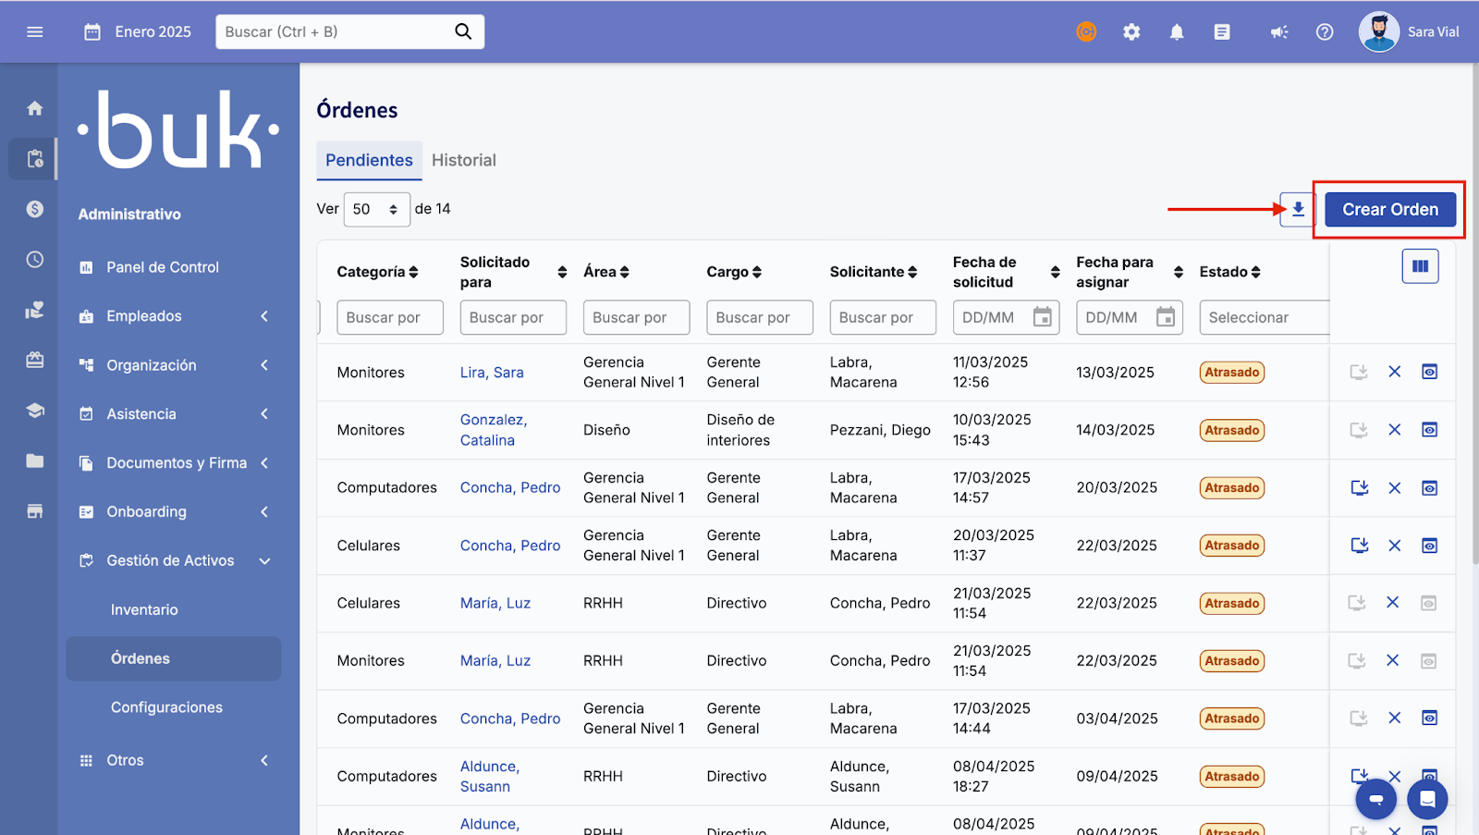Cancel the Lira, Sara order with X
Screen dimensions: 1479x835
point(1394,372)
